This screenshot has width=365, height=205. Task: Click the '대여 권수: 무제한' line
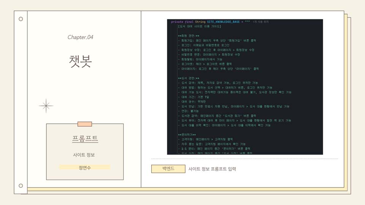[x=192, y=102]
